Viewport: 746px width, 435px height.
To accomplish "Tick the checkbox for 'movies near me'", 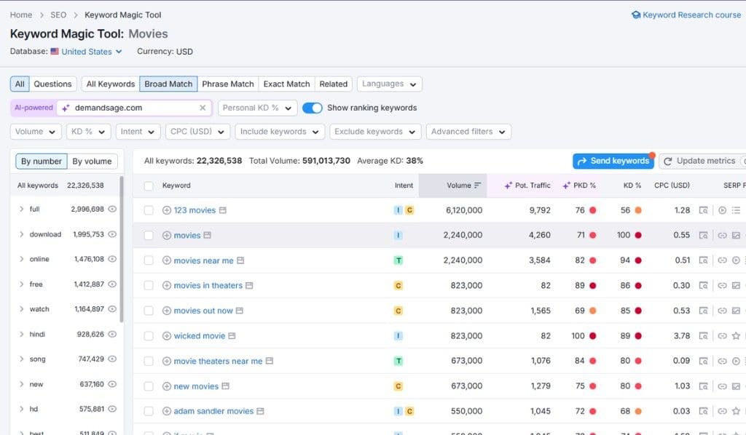I will [149, 260].
